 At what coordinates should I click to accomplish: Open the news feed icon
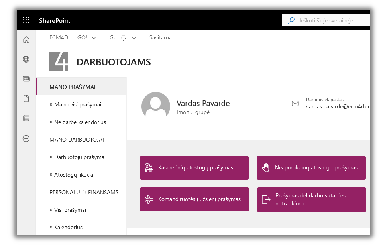[26, 79]
